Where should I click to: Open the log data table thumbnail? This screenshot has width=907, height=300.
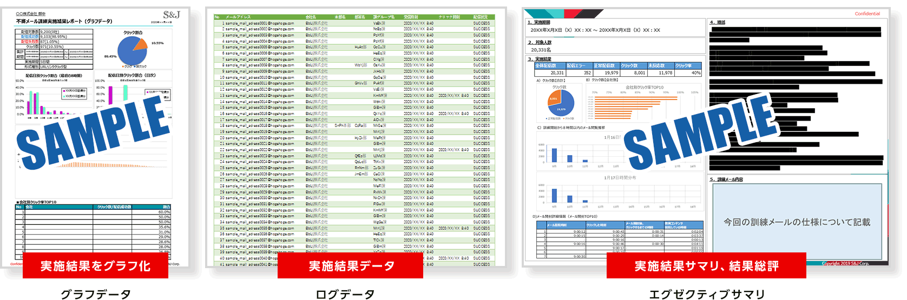(x=356, y=138)
